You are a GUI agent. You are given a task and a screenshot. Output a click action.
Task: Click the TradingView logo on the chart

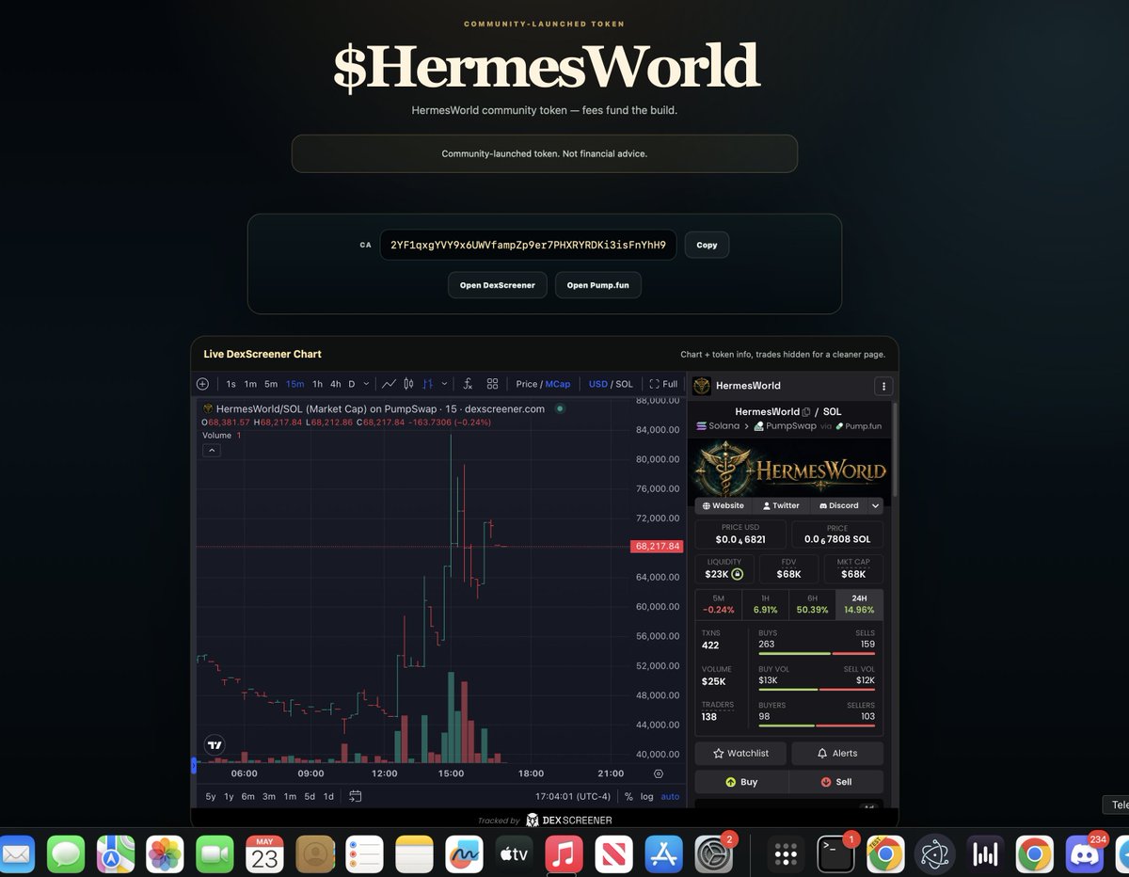[215, 743]
